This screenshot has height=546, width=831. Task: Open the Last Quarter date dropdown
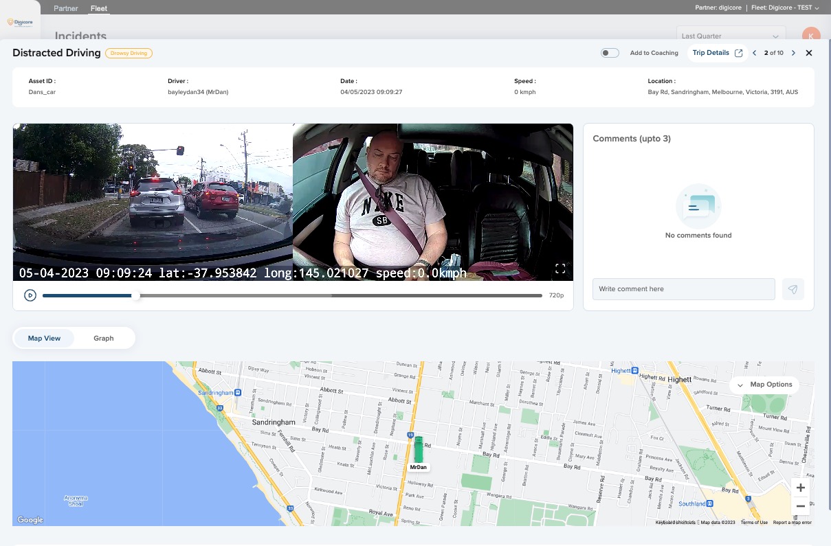point(731,36)
